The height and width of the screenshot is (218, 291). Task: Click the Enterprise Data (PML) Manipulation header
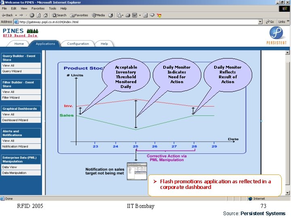tap(21, 159)
